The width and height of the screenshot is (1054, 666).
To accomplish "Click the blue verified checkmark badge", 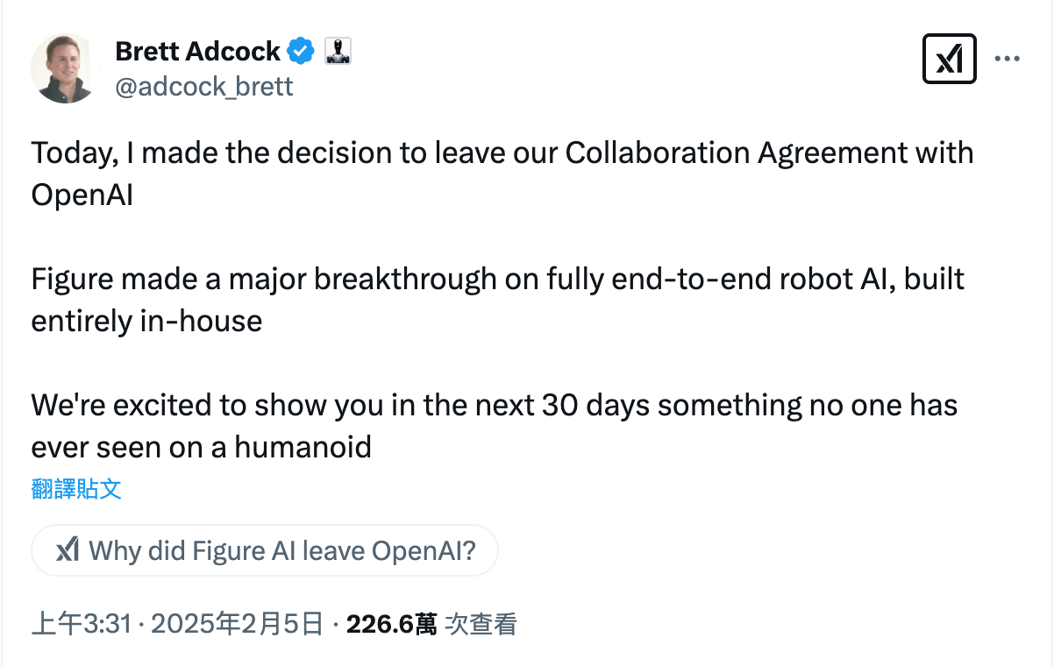I will [301, 52].
